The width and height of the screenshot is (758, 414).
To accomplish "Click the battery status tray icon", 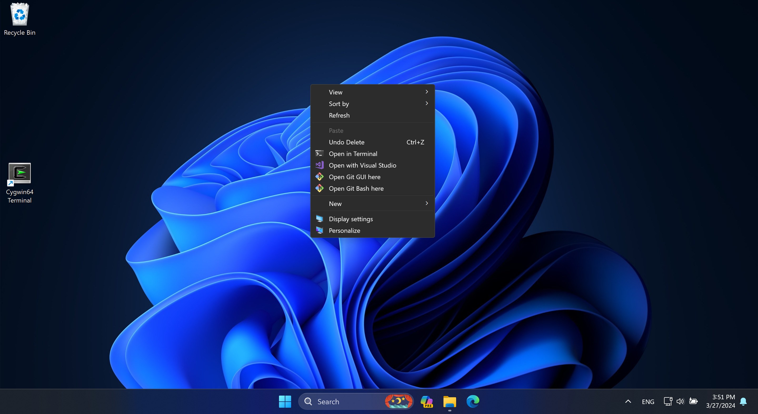I will [693, 401].
